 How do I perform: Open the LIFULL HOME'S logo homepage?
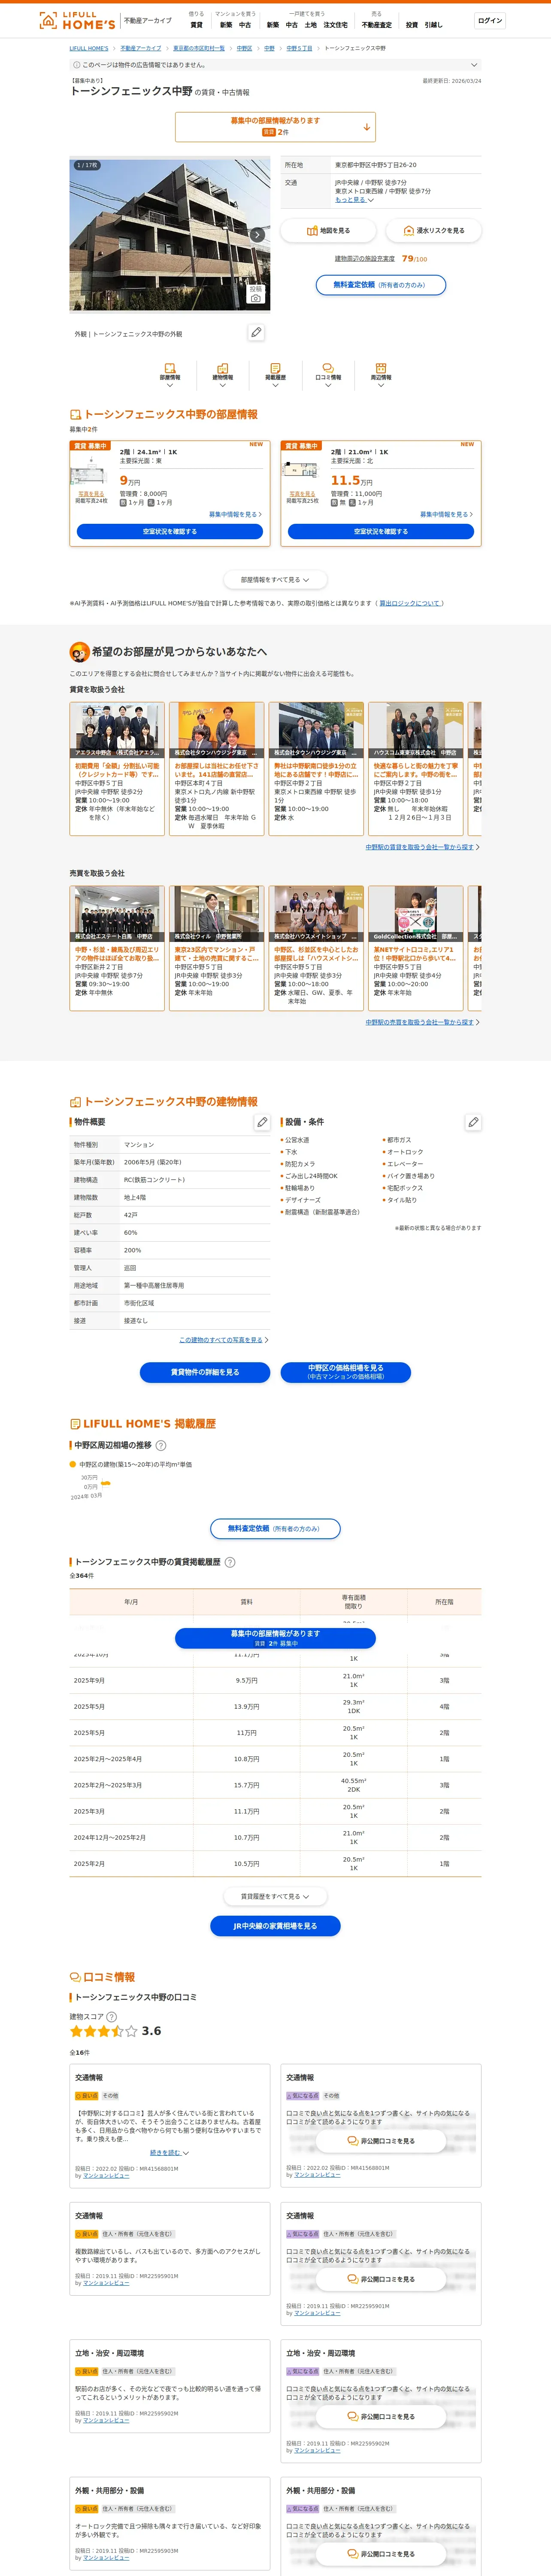tap(77, 20)
